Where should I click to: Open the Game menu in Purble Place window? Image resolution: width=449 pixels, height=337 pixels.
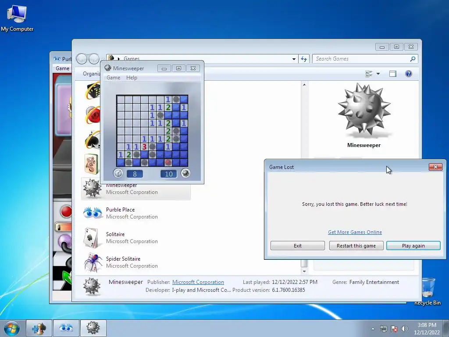tap(62, 68)
